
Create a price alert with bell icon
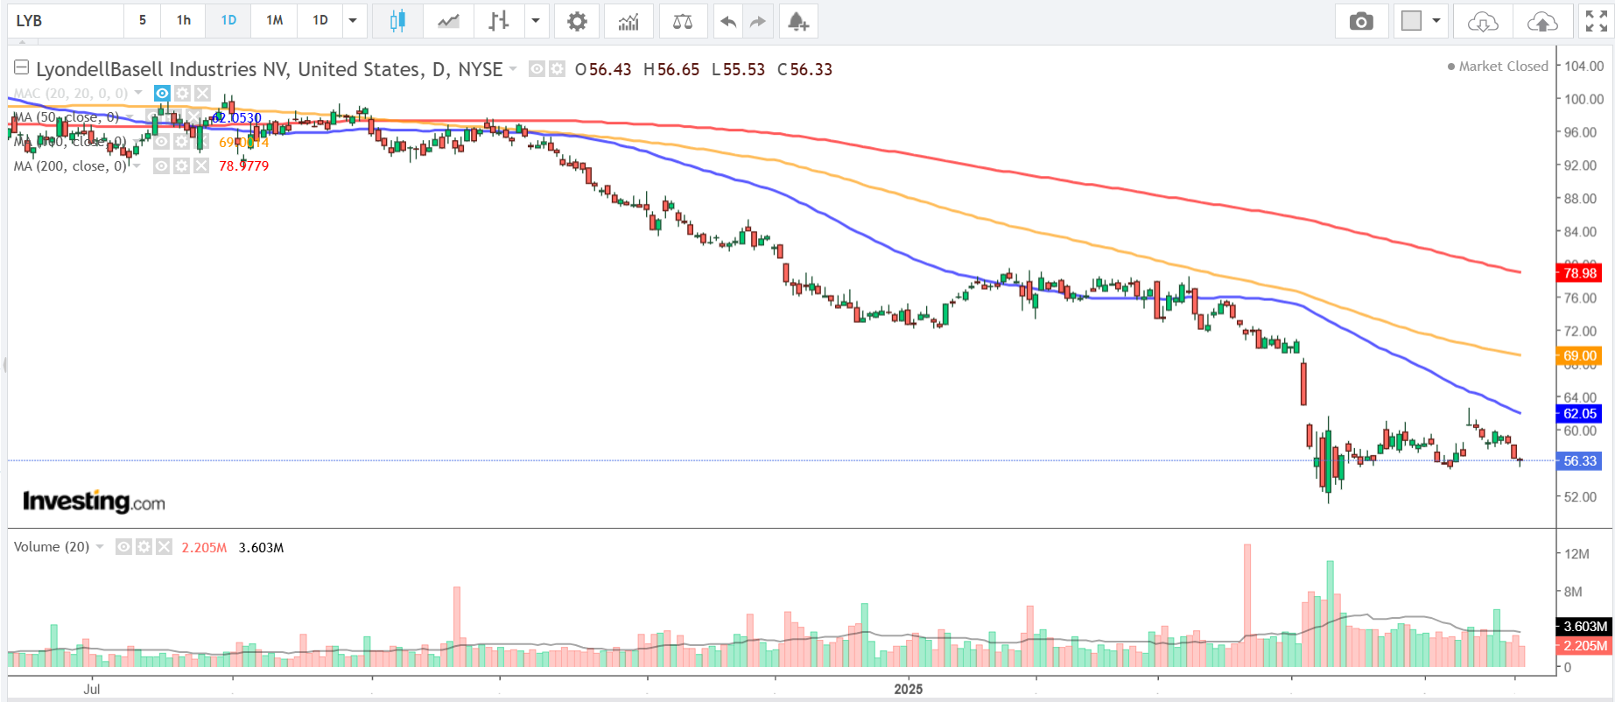point(797,21)
